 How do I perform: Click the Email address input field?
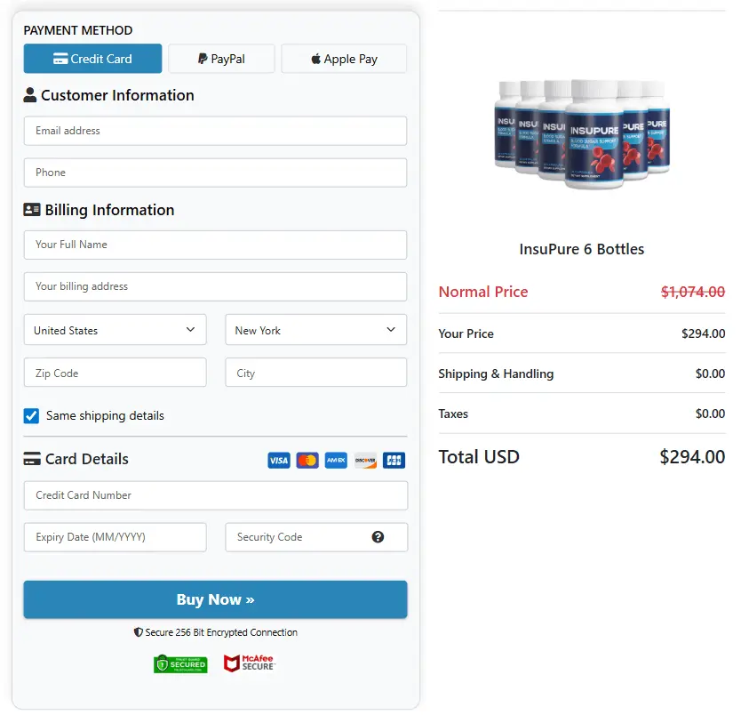pos(215,131)
